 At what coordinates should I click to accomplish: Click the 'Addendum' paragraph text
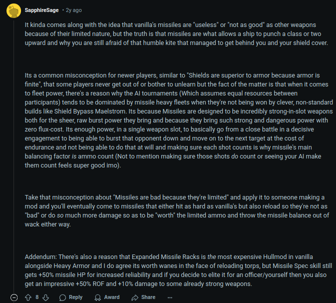(x=178, y=270)
